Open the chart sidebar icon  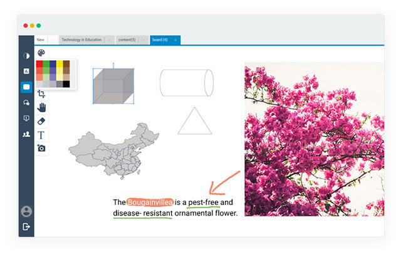[x=26, y=71]
